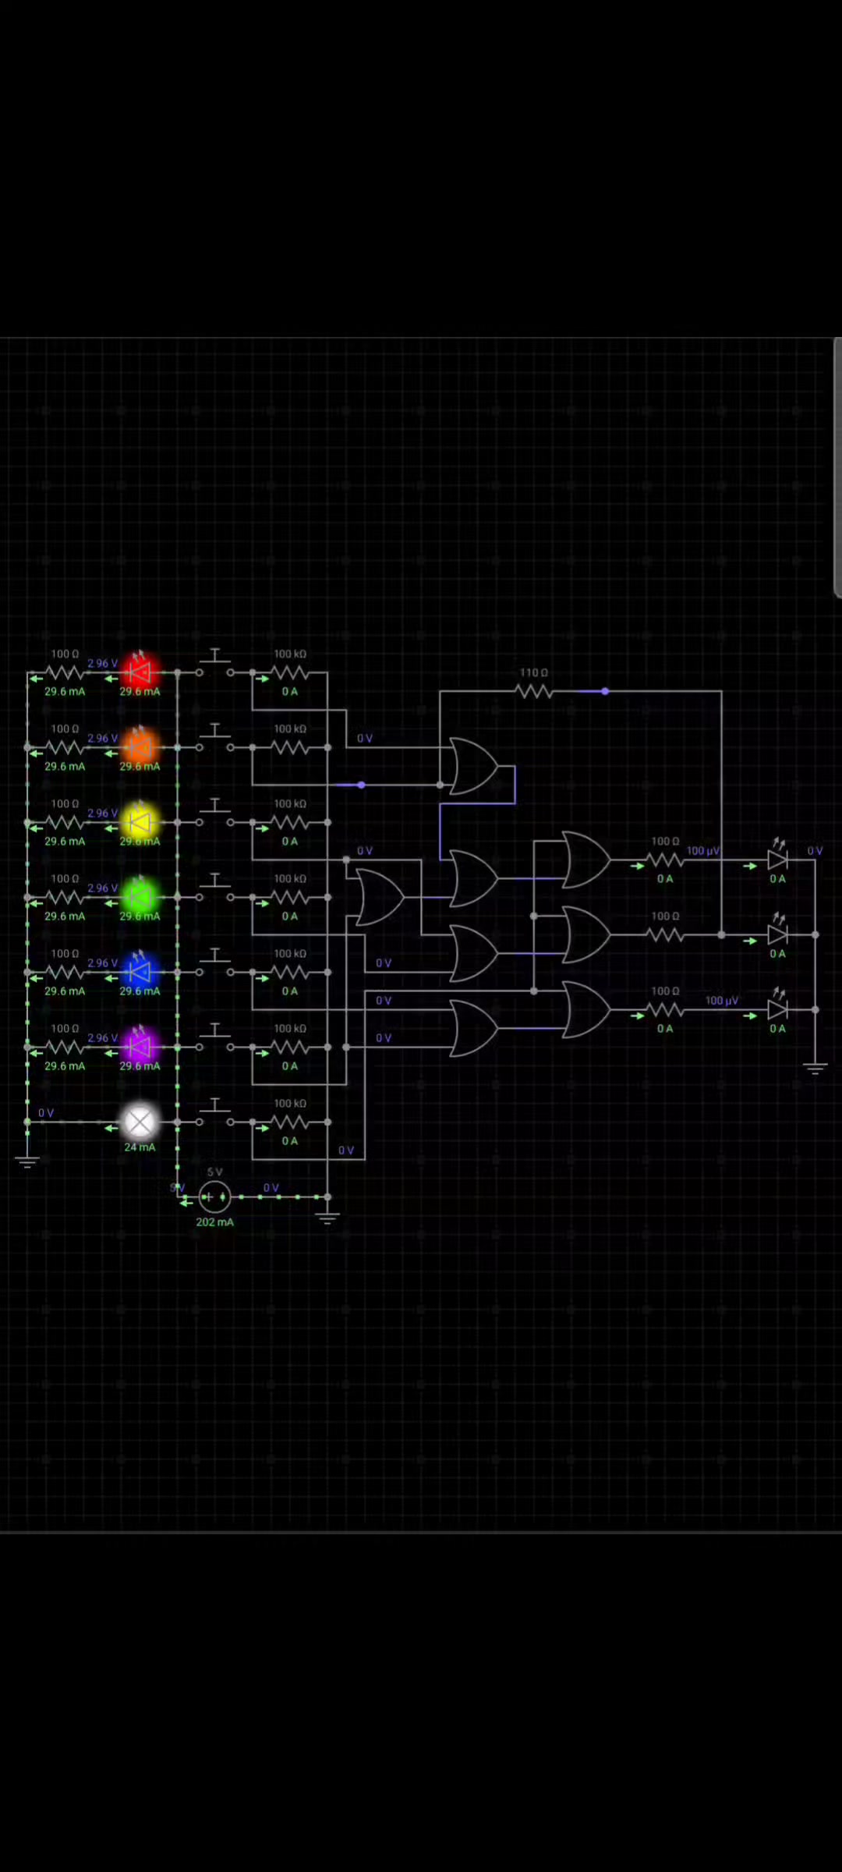Screen dimensions: 842x1872
Task: Select the 100 kΩ resistor in the lamp row
Action: [x=289, y=1122]
